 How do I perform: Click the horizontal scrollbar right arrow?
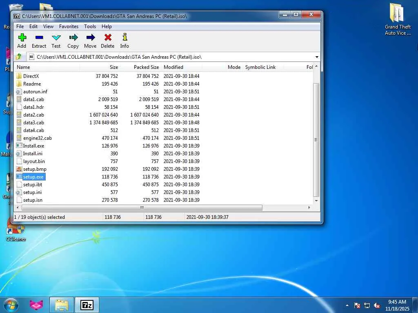point(309,208)
